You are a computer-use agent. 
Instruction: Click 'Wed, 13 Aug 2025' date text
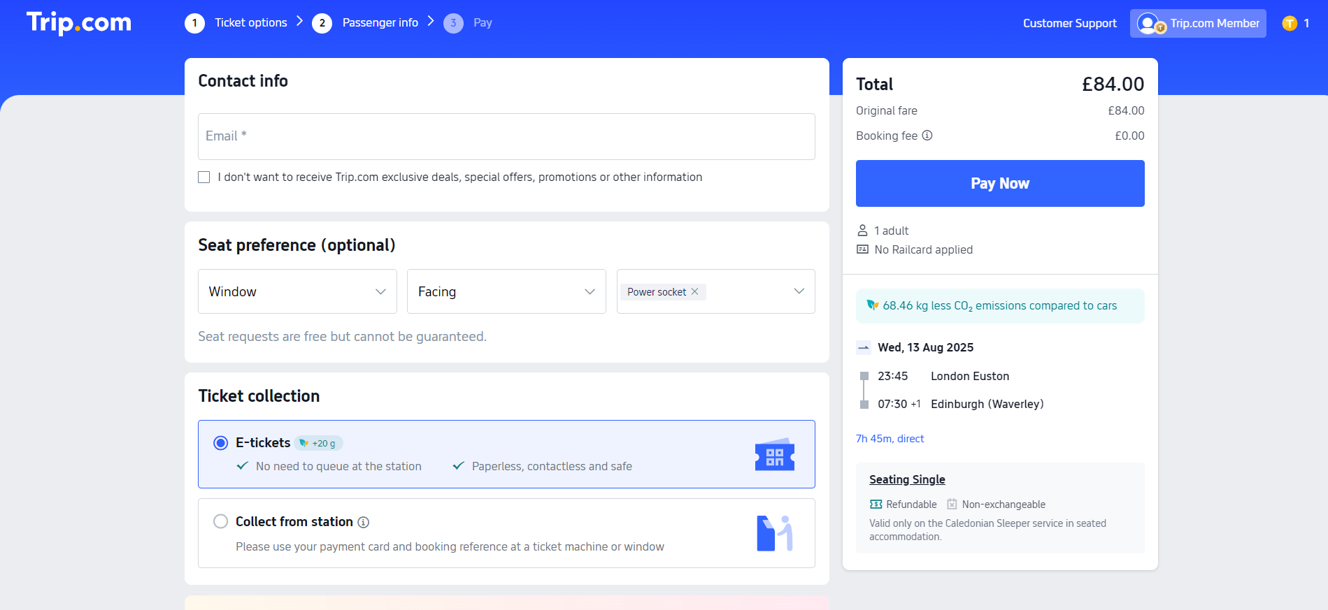click(926, 347)
